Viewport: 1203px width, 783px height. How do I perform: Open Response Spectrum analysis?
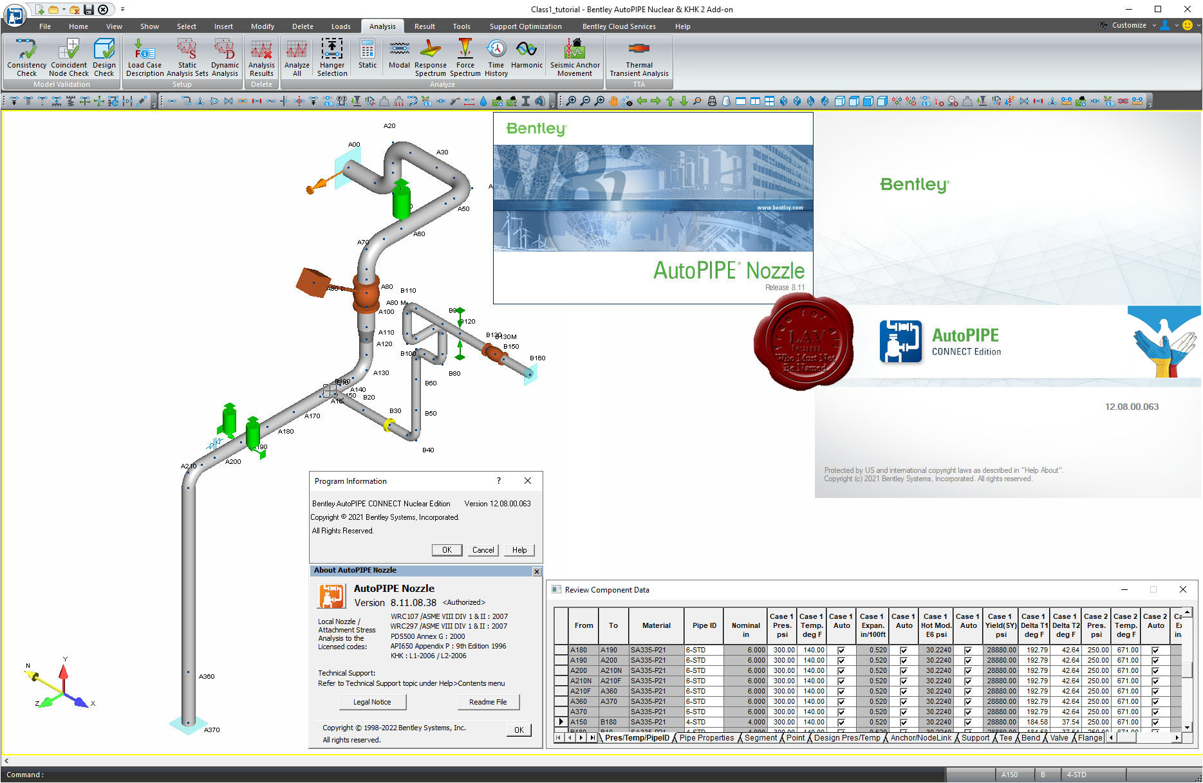pyautogui.click(x=431, y=57)
